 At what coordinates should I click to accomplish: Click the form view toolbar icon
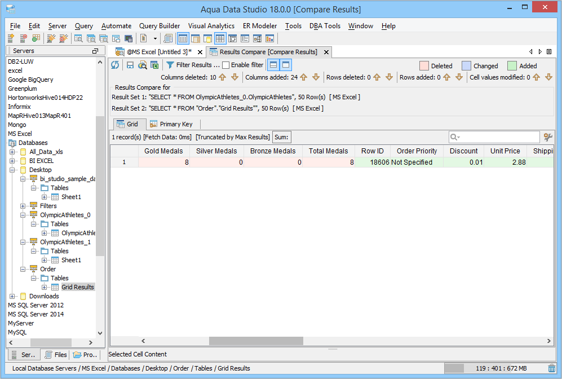coord(245,38)
